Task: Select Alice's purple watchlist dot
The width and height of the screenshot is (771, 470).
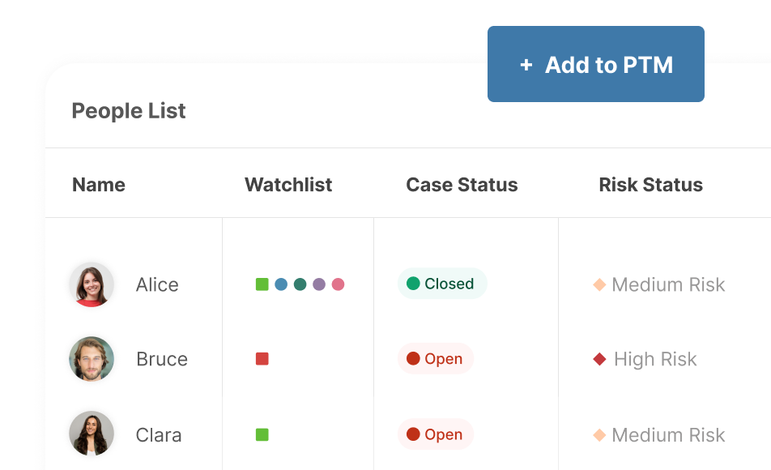Action: click(x=319, y=284)
